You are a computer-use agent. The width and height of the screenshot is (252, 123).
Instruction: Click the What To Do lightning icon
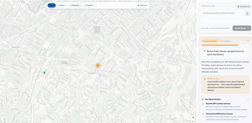[204, 79]
